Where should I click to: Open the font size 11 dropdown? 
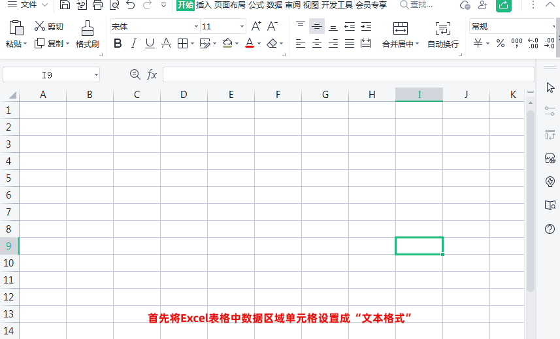point(242,26)
